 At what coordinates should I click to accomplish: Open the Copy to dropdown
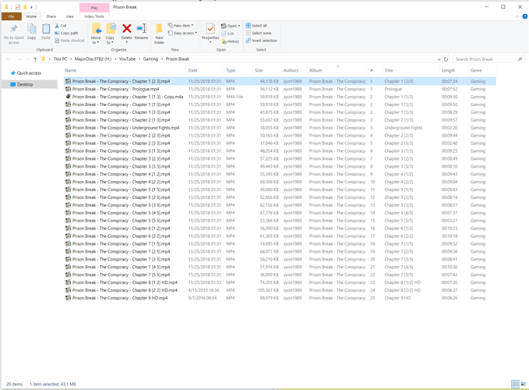110,41
